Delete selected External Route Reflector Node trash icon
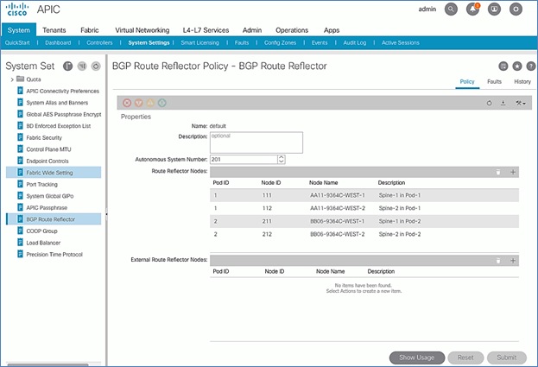Screen dimensions: 538x367 pos(498,261)
